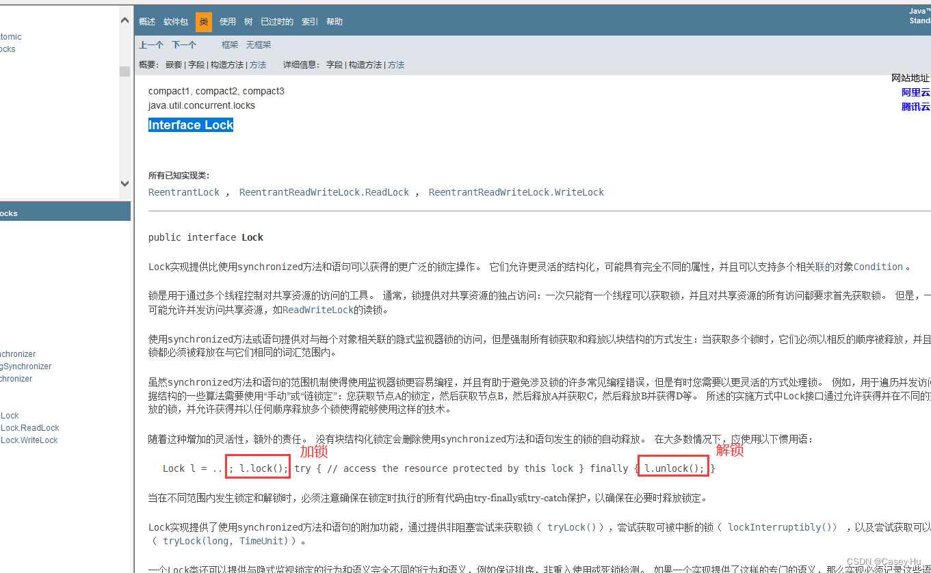Go to 上一个 previous class
Image resolution: width=931 pixels, height=573 pixels.
point(151,45)
